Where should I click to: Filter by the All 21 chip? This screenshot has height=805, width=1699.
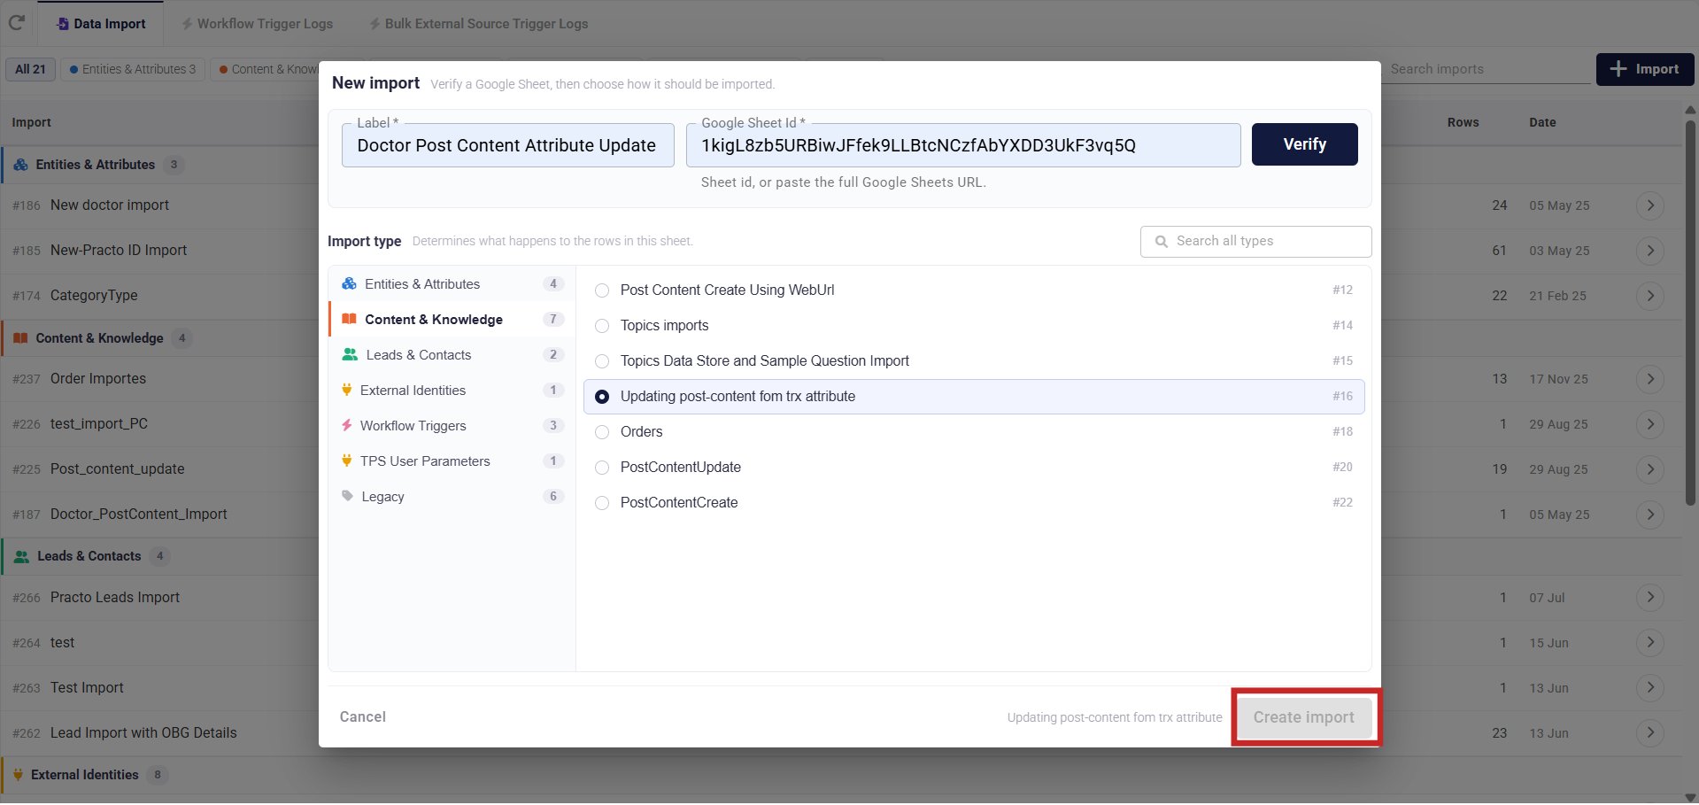click(30, 69)
